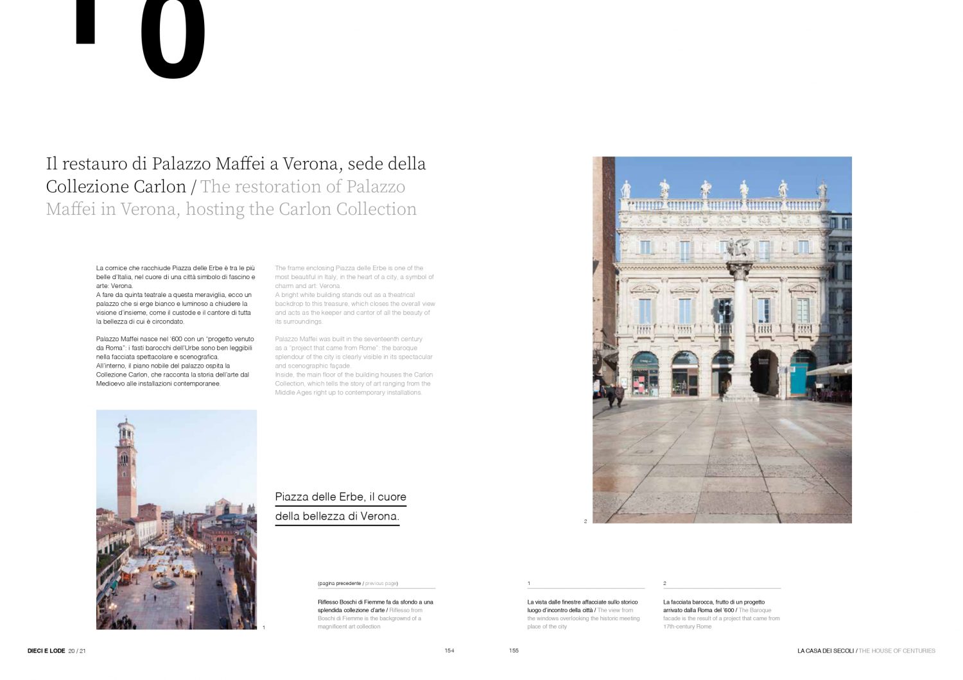
Task: Click the caption 'La facciata barocca, frutto di un progetto'
Action: point(722,615)
